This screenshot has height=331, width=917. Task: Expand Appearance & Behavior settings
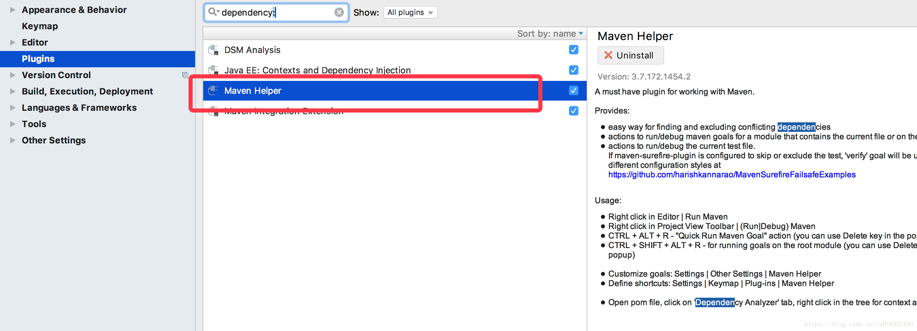pyautogui.click(x=13, y=10)
